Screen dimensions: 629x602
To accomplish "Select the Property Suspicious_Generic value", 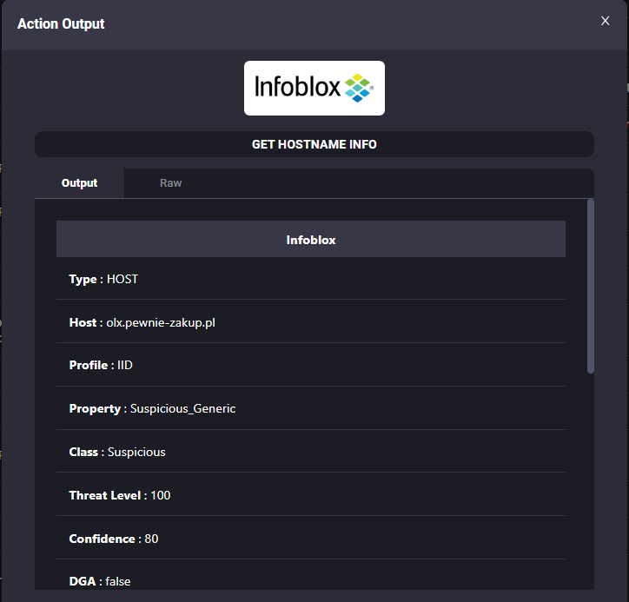I will [182, 408].
